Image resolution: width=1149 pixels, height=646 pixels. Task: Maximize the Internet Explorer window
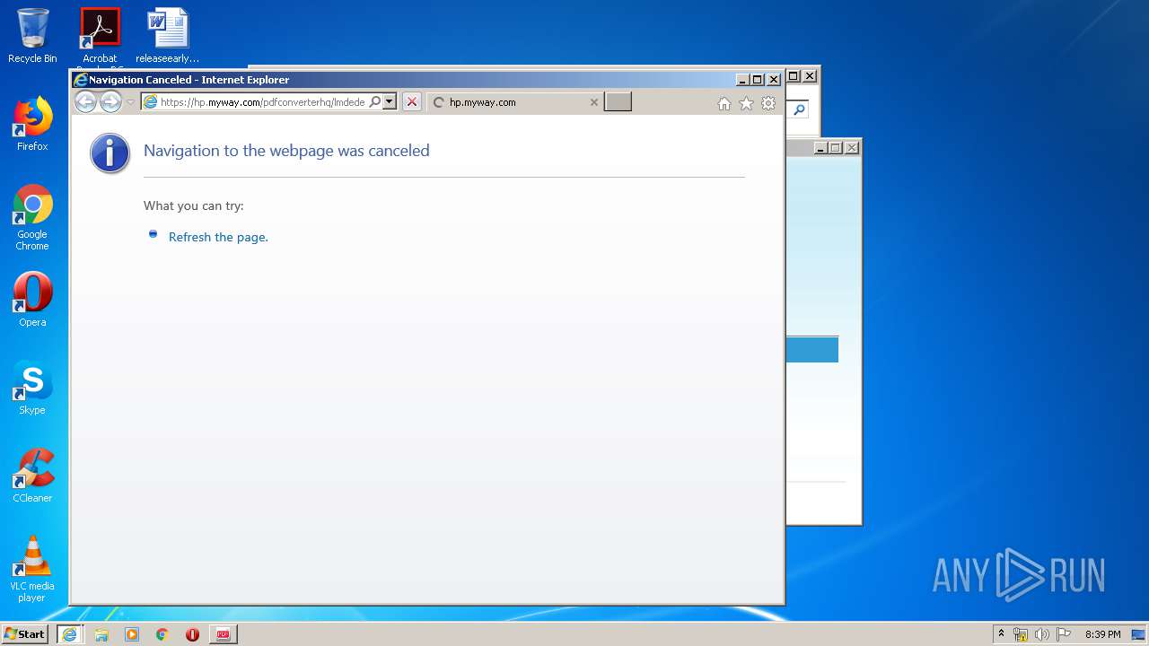click(x=757, y=80)
